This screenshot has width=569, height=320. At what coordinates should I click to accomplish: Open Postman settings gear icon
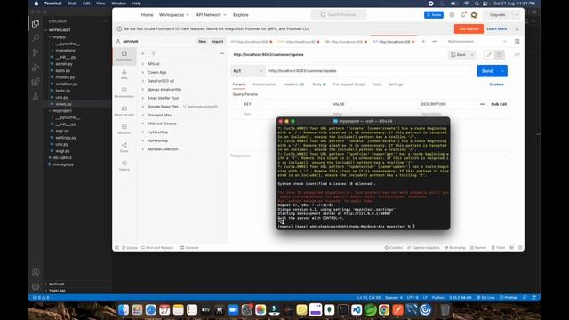click(452, 15)
